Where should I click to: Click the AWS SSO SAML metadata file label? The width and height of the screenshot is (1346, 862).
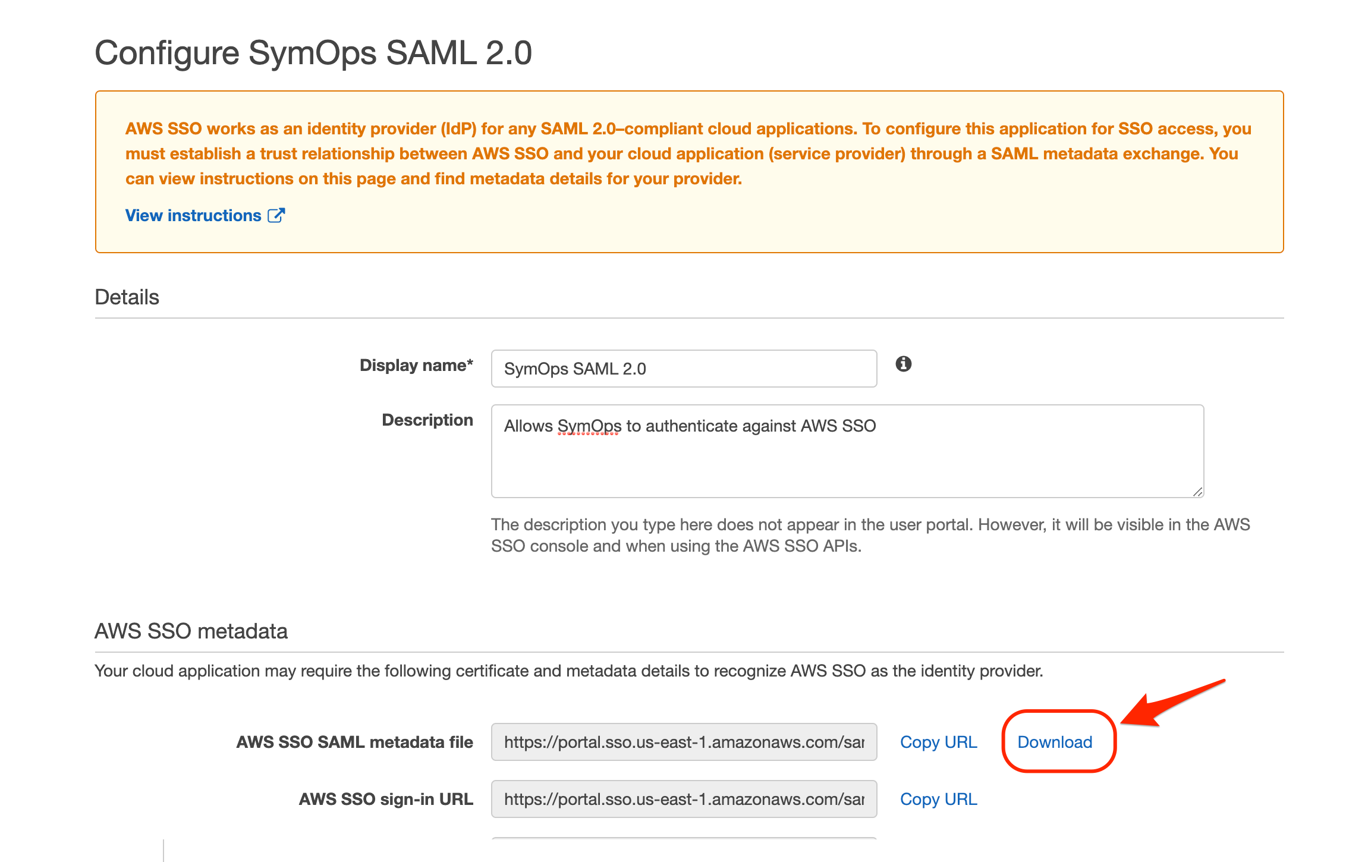[x=354, y=742]
